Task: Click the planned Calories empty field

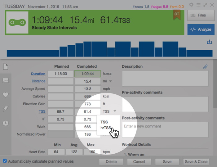Action: click(61, 97)
